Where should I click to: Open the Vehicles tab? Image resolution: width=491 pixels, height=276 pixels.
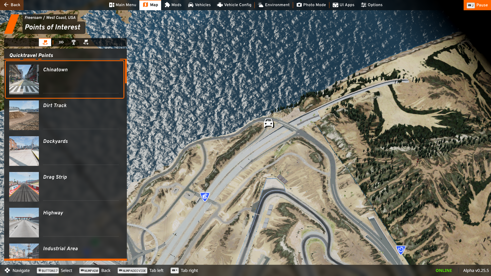199,5
